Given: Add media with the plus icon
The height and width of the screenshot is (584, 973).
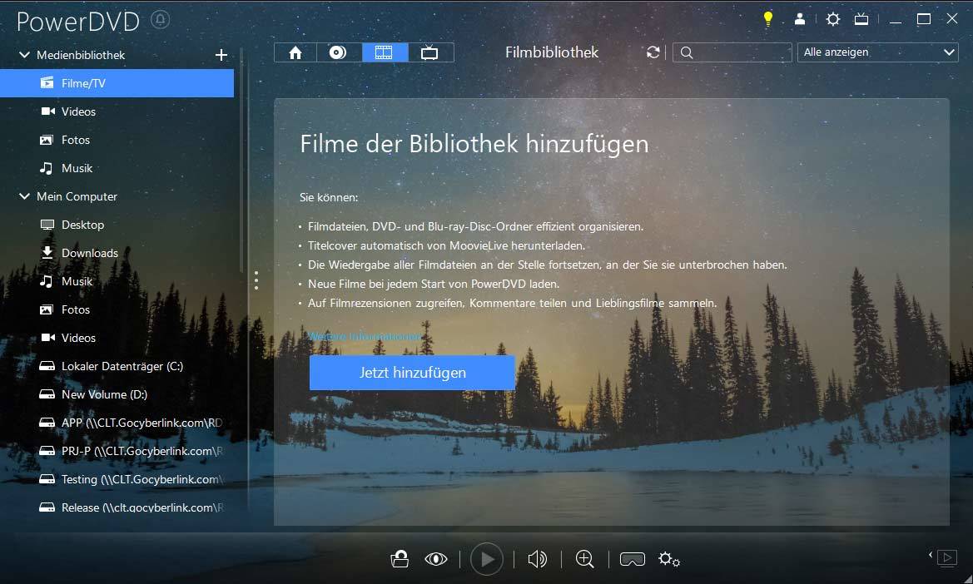Looking at the screenshot, I should pyautogui.click(x=221, y=55).
